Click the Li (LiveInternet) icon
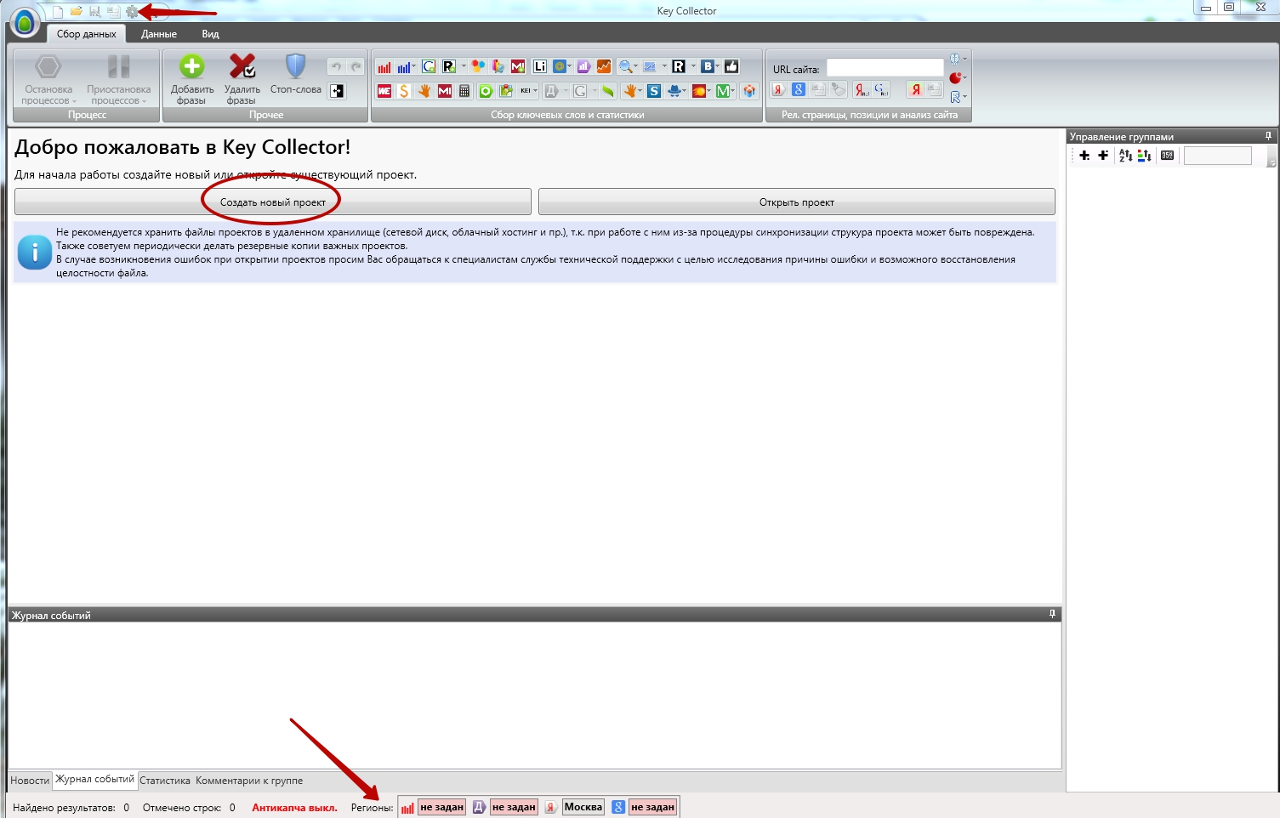This screenshot has height=818, width=1280. pos(540,67)
